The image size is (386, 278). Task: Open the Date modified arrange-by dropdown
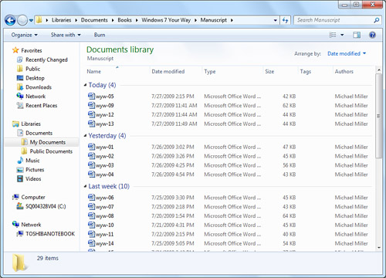click(347, 53)
